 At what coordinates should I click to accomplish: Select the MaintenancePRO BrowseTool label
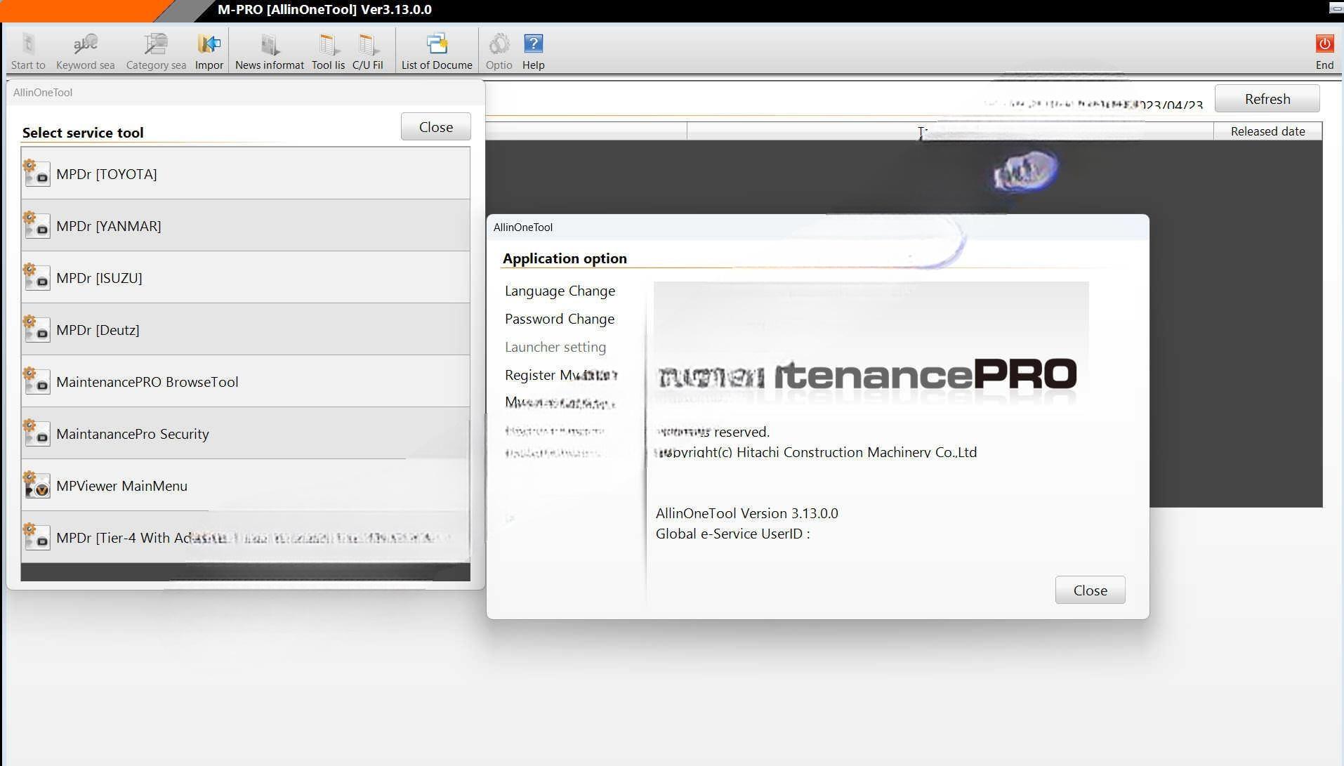click(x=147, y=382)
